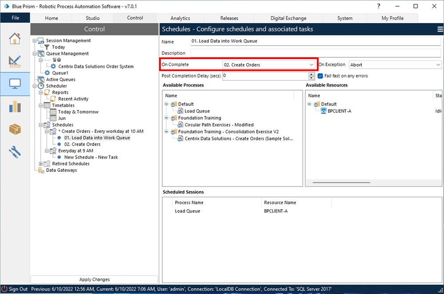This screenshot has height=294, width=444.
Task: Click the Sign Out power icon
Action: coord(4,289)
